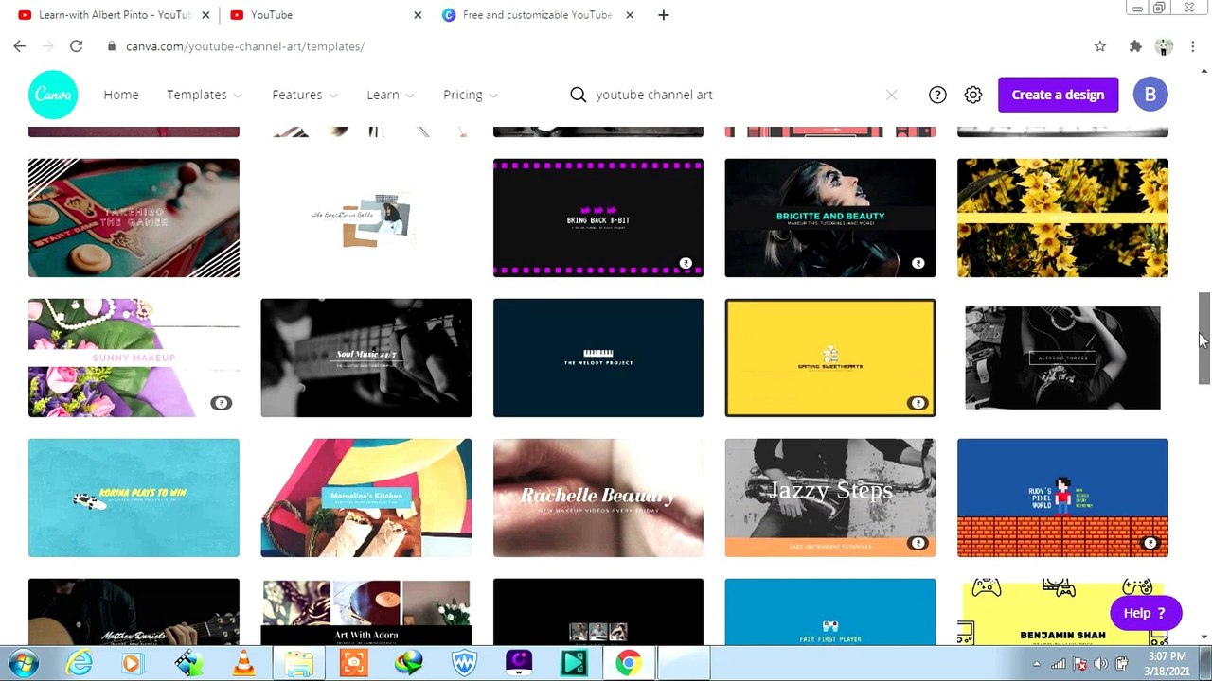Viewport: 1212px width, 681px height.
Task: Click the Pro badge on Bring Back 8-Bit
Action: pyautogui.click(x=686, y=263)
